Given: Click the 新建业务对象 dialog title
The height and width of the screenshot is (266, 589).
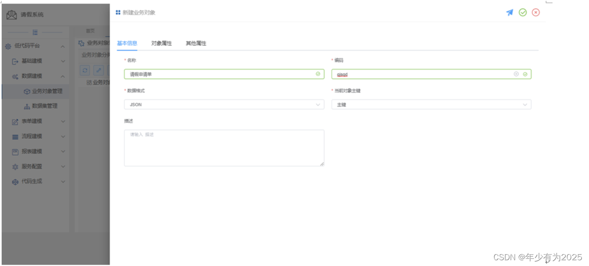Looking at the screenshot, I should (x=139, y=12).
